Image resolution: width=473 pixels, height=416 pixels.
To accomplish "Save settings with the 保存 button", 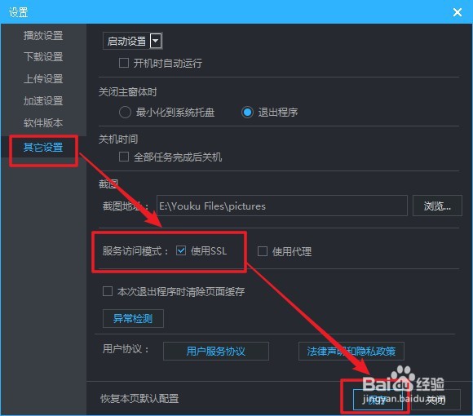I will coord(378,400).
